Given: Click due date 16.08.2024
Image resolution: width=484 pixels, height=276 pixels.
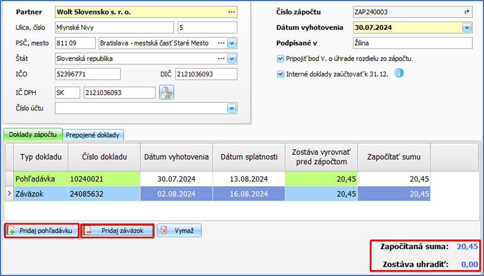Looking at the screenshot, I should (249, 194).
